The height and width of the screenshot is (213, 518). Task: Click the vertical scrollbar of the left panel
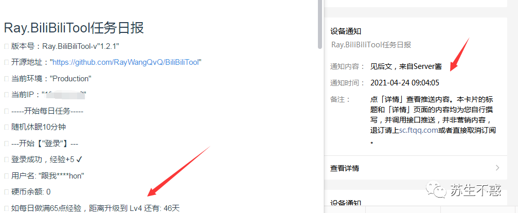tap(319, 24)
